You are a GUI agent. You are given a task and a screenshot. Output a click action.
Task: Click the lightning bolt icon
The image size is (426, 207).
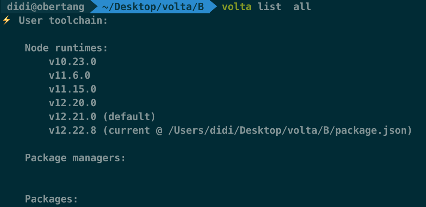6,20
